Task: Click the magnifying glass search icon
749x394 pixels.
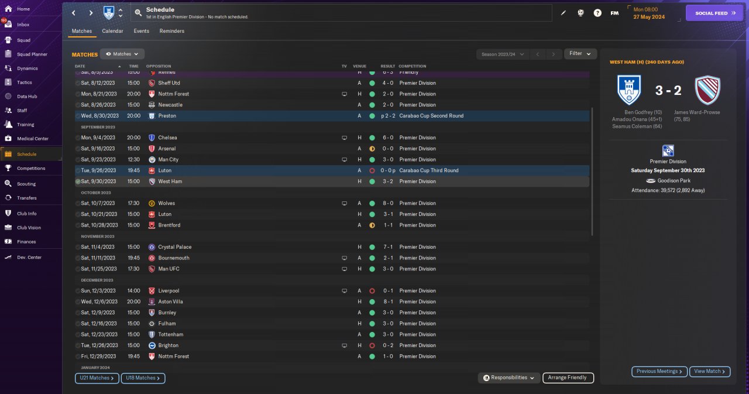Action: 138,12
